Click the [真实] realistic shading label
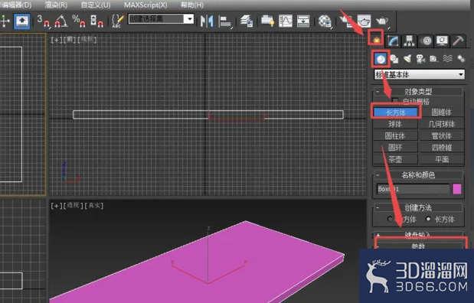 tap(94, 205)
